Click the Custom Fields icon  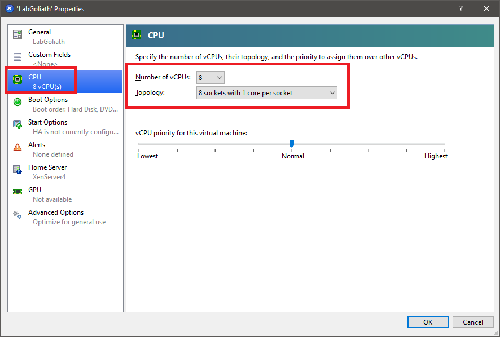click(x=17, y=57)
